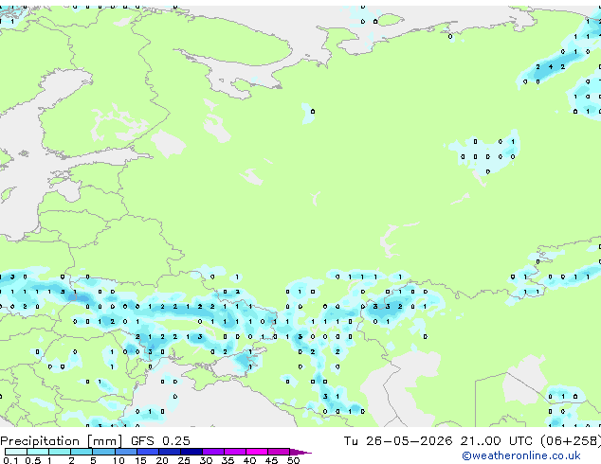The height and width of the screenshot is (464, 601).
Task: Open the weatheronline.co.uk copyright link
Action: [x=521, y=455]
